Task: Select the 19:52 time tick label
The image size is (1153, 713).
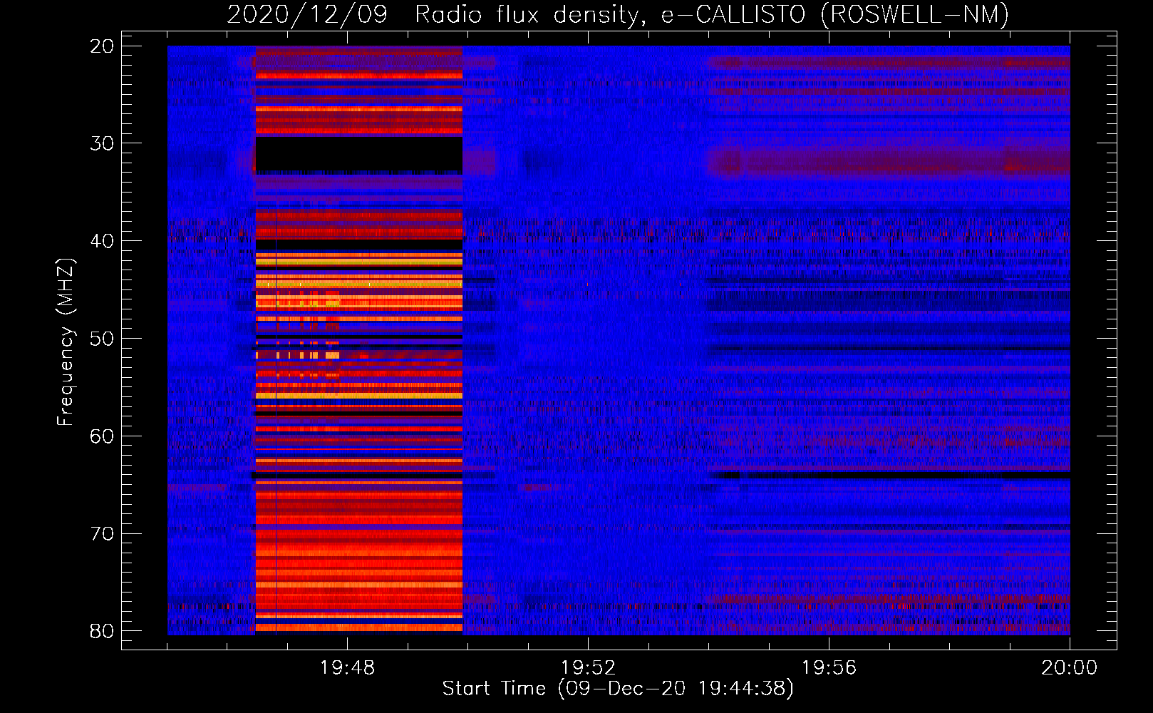Action: [x=588, y=668]
